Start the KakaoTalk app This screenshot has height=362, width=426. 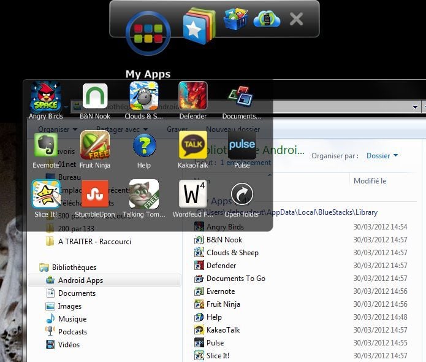192,145
